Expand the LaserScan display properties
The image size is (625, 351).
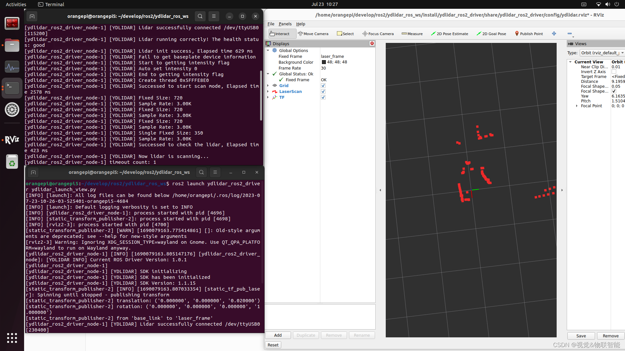268,91
